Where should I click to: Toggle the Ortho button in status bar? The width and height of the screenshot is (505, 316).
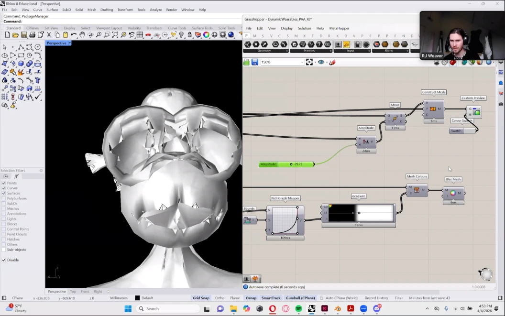click(x=220, y=298)
